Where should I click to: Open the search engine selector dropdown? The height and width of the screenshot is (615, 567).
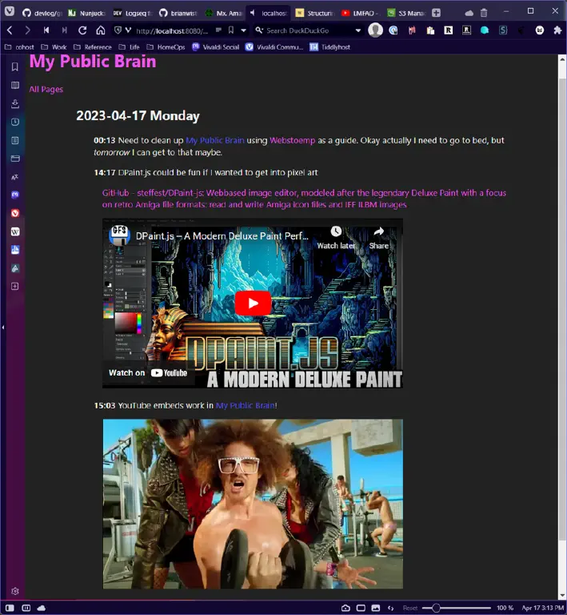click(259, 30)
